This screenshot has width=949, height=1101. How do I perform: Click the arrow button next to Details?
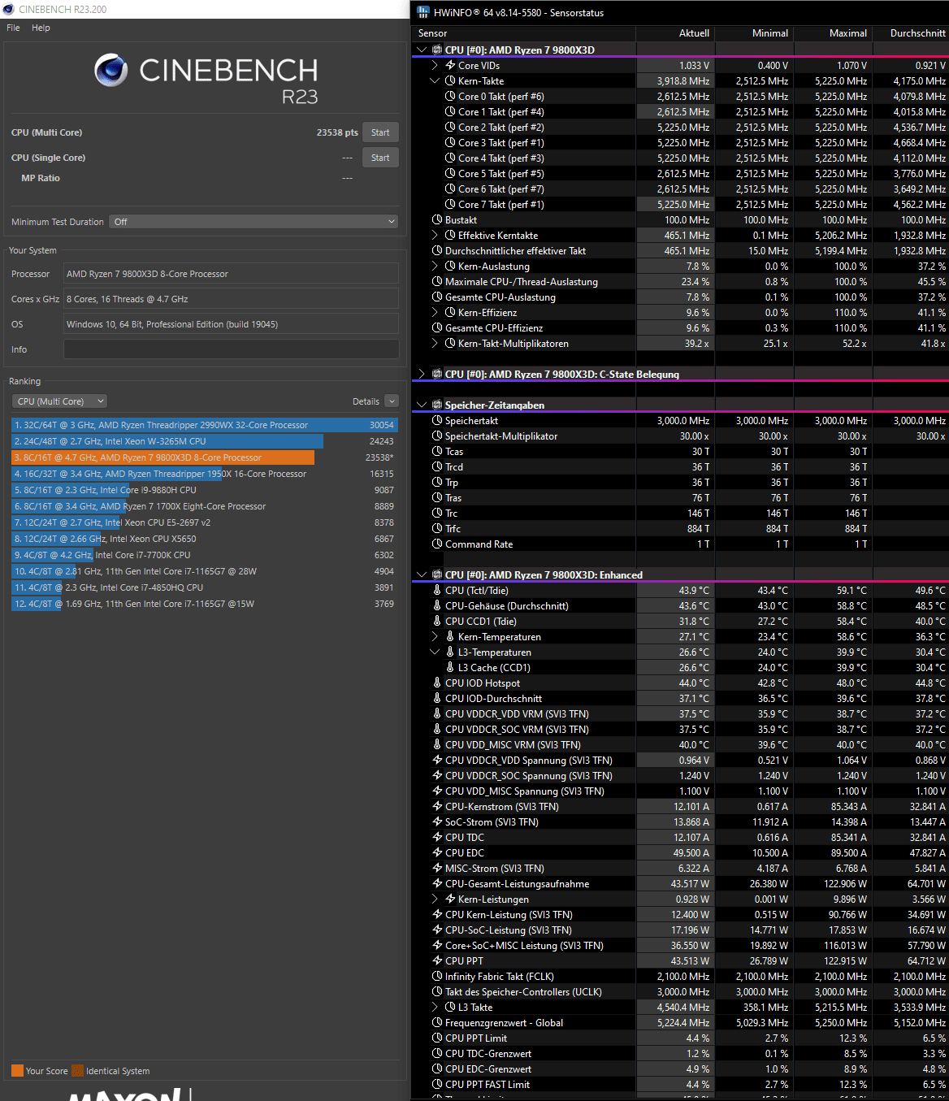coord(392,401)
